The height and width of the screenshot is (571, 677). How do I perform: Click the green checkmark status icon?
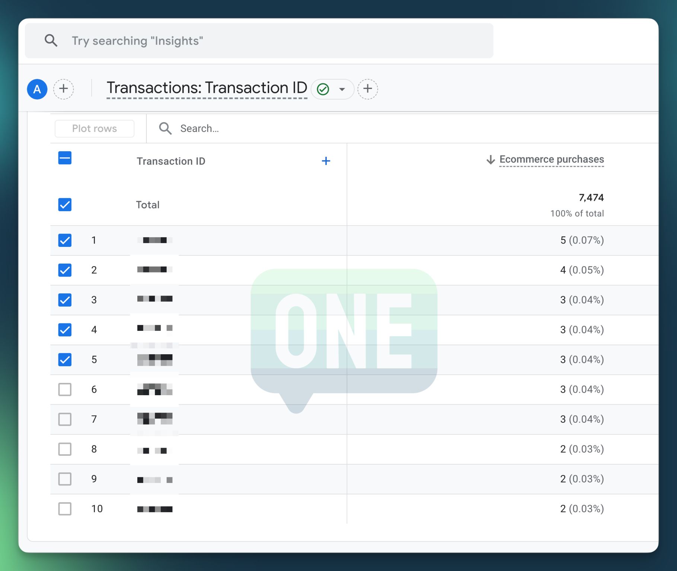[323, 89]
